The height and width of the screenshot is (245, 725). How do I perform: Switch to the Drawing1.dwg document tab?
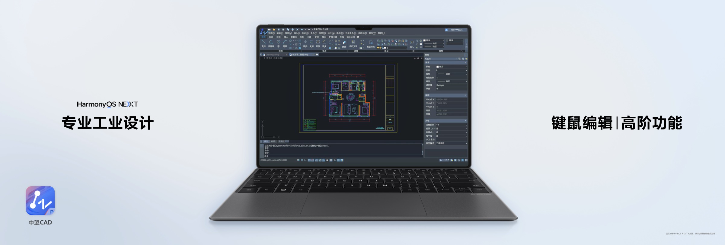[273, 55]
